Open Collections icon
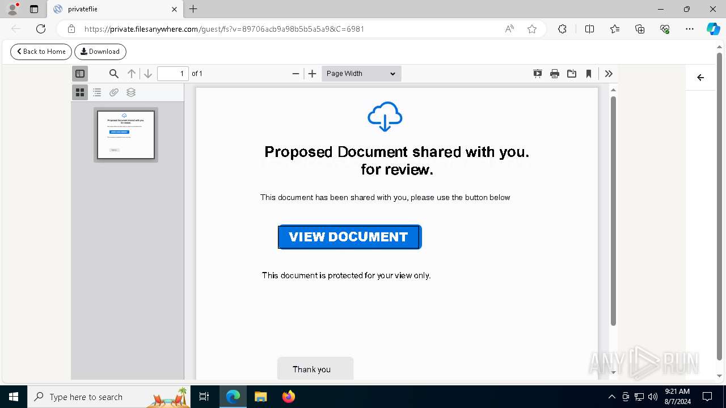Viewport: 726px width, 408px height. click(x=640, y=29)
